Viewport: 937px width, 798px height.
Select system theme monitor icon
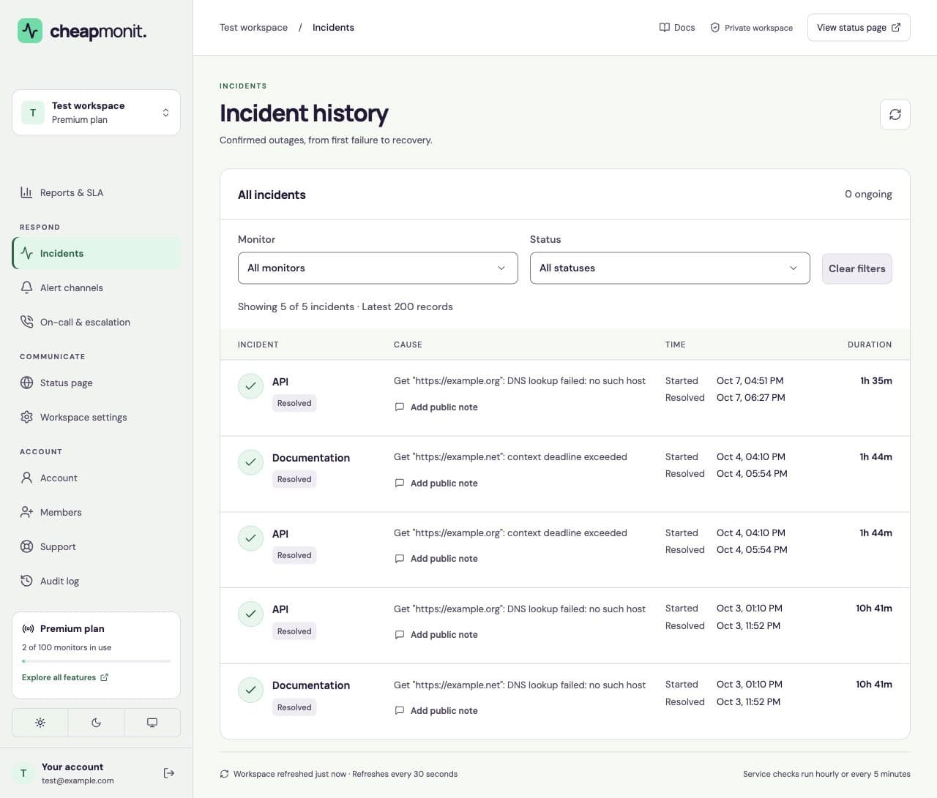click(x=152, y=723)
